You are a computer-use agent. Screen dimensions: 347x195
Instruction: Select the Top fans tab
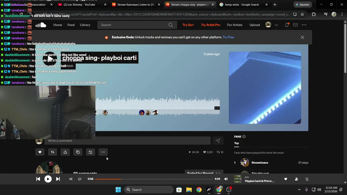pyautogui.click(x=237, y=143)
